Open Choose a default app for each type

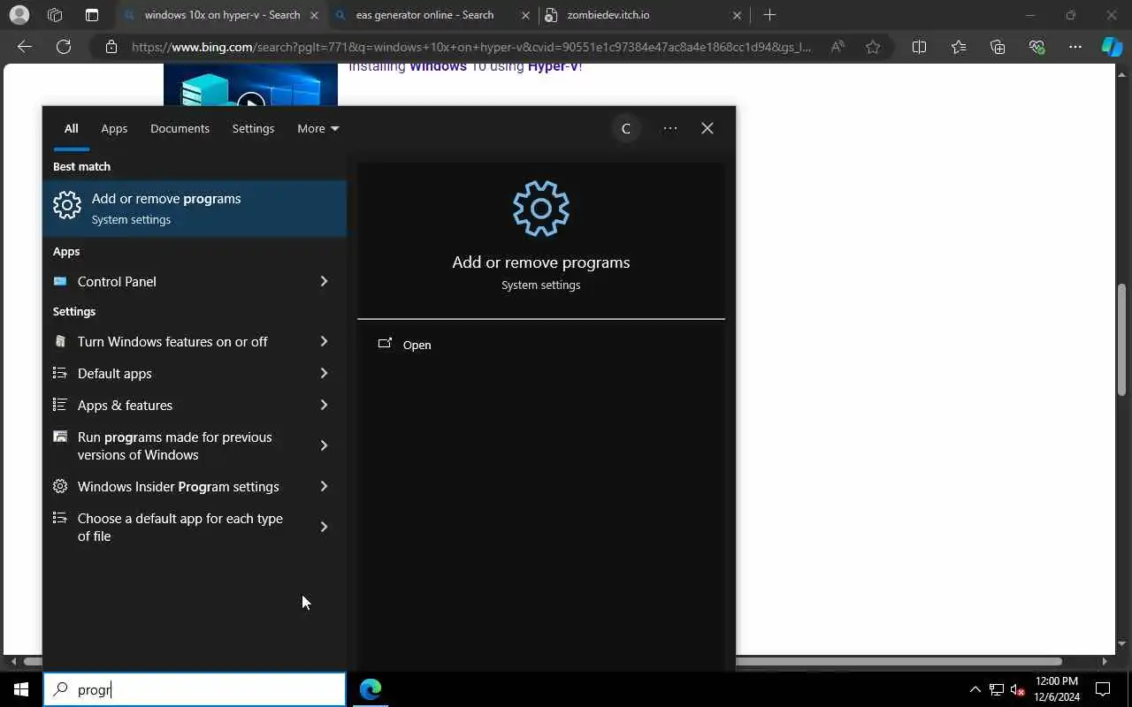click(x=172, y=527)
